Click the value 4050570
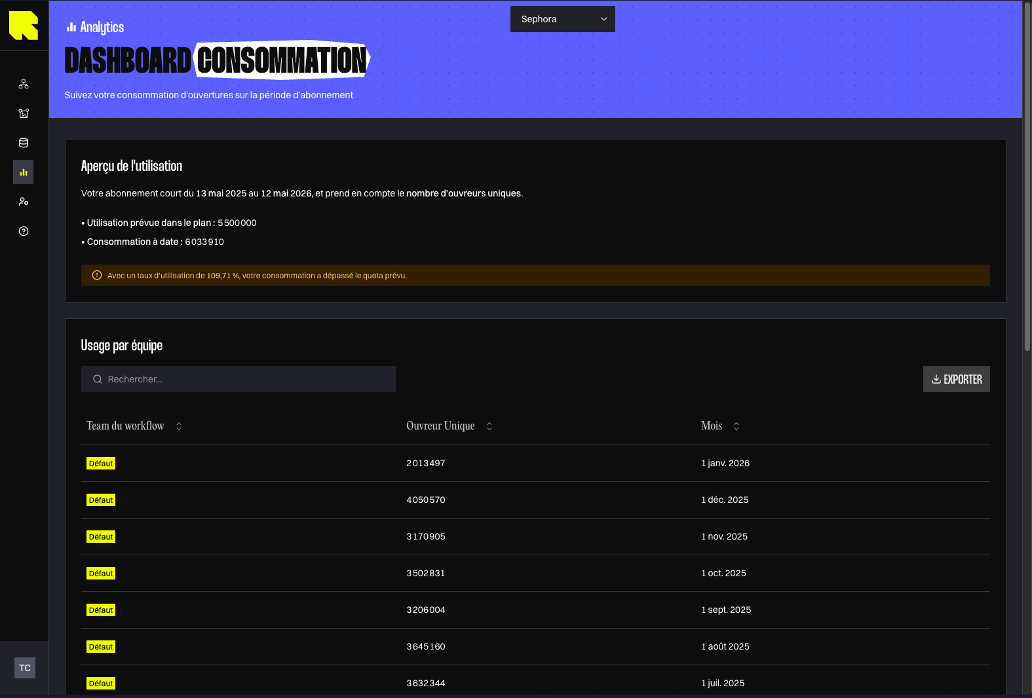This screenshot has height=698, width=1032. 426,500
